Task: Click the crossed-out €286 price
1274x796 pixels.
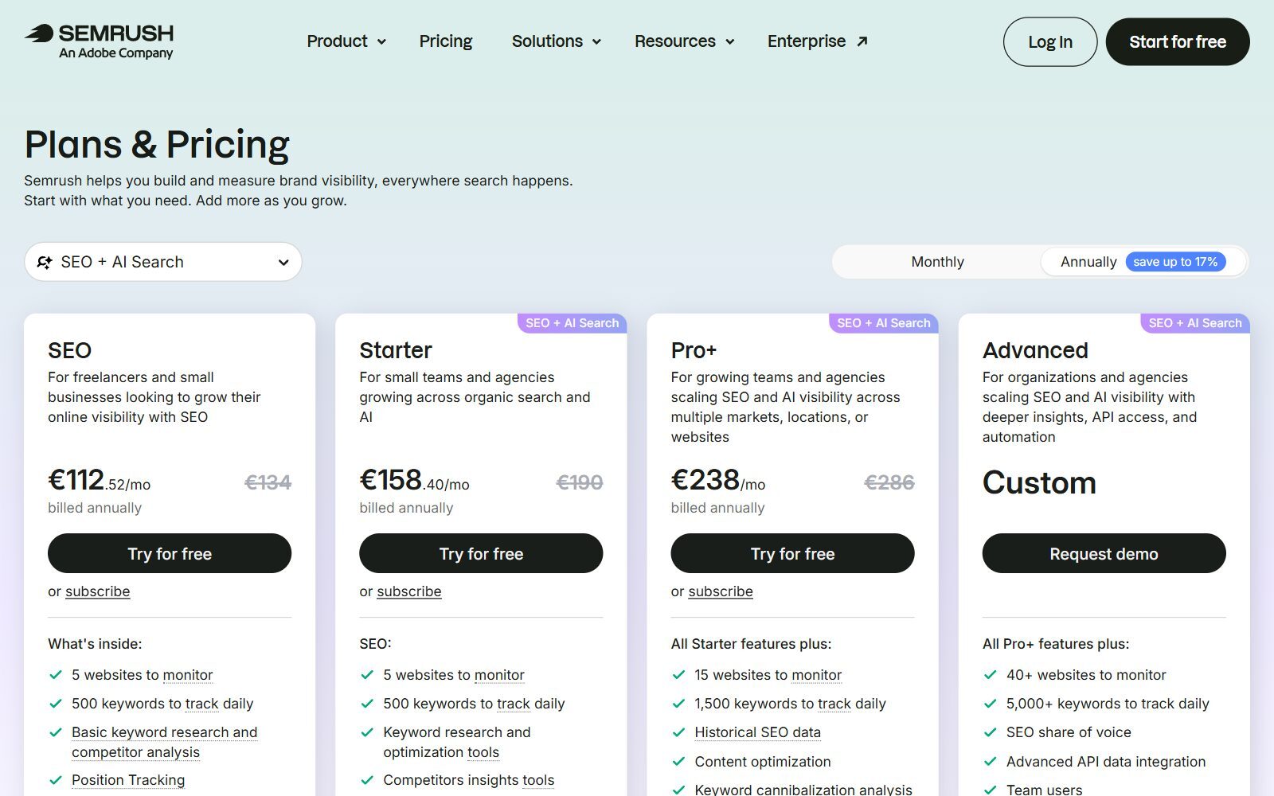Action: [x=889, y=482]
